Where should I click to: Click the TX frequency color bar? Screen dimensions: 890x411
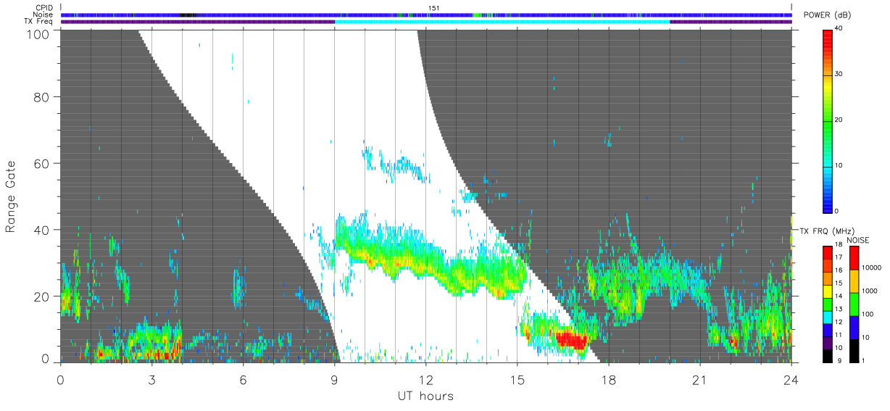(827, 304)
